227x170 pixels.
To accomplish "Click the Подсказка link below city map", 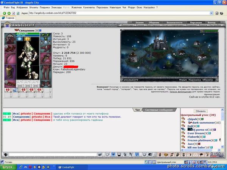I will (x=194, y=80).
